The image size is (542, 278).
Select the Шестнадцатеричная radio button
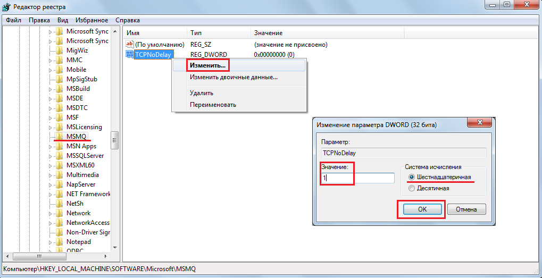tap(411, 177)
